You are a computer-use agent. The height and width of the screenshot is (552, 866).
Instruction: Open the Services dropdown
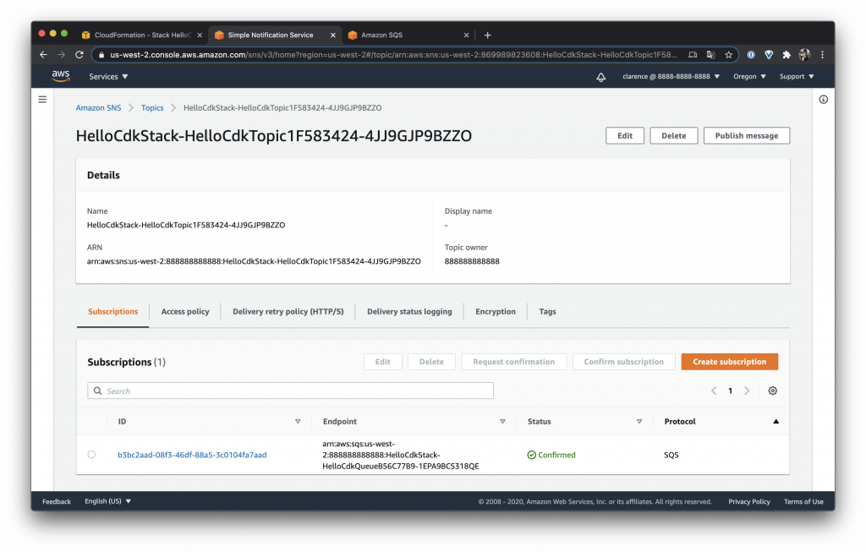click(108, 77)
